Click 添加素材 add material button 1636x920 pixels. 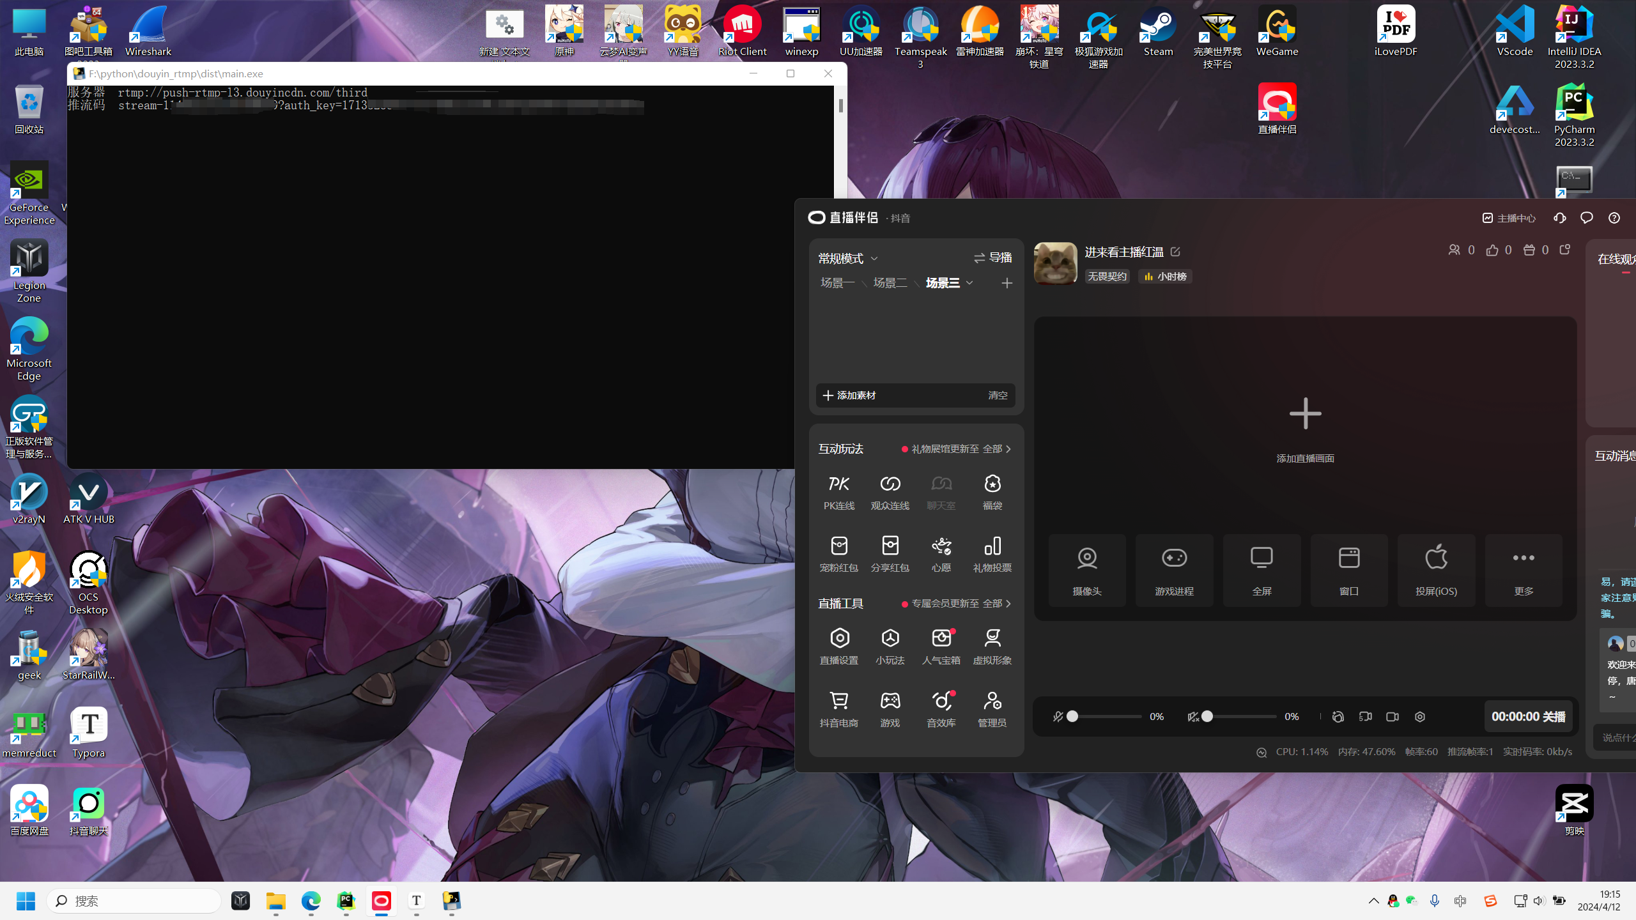pos(849,395)
